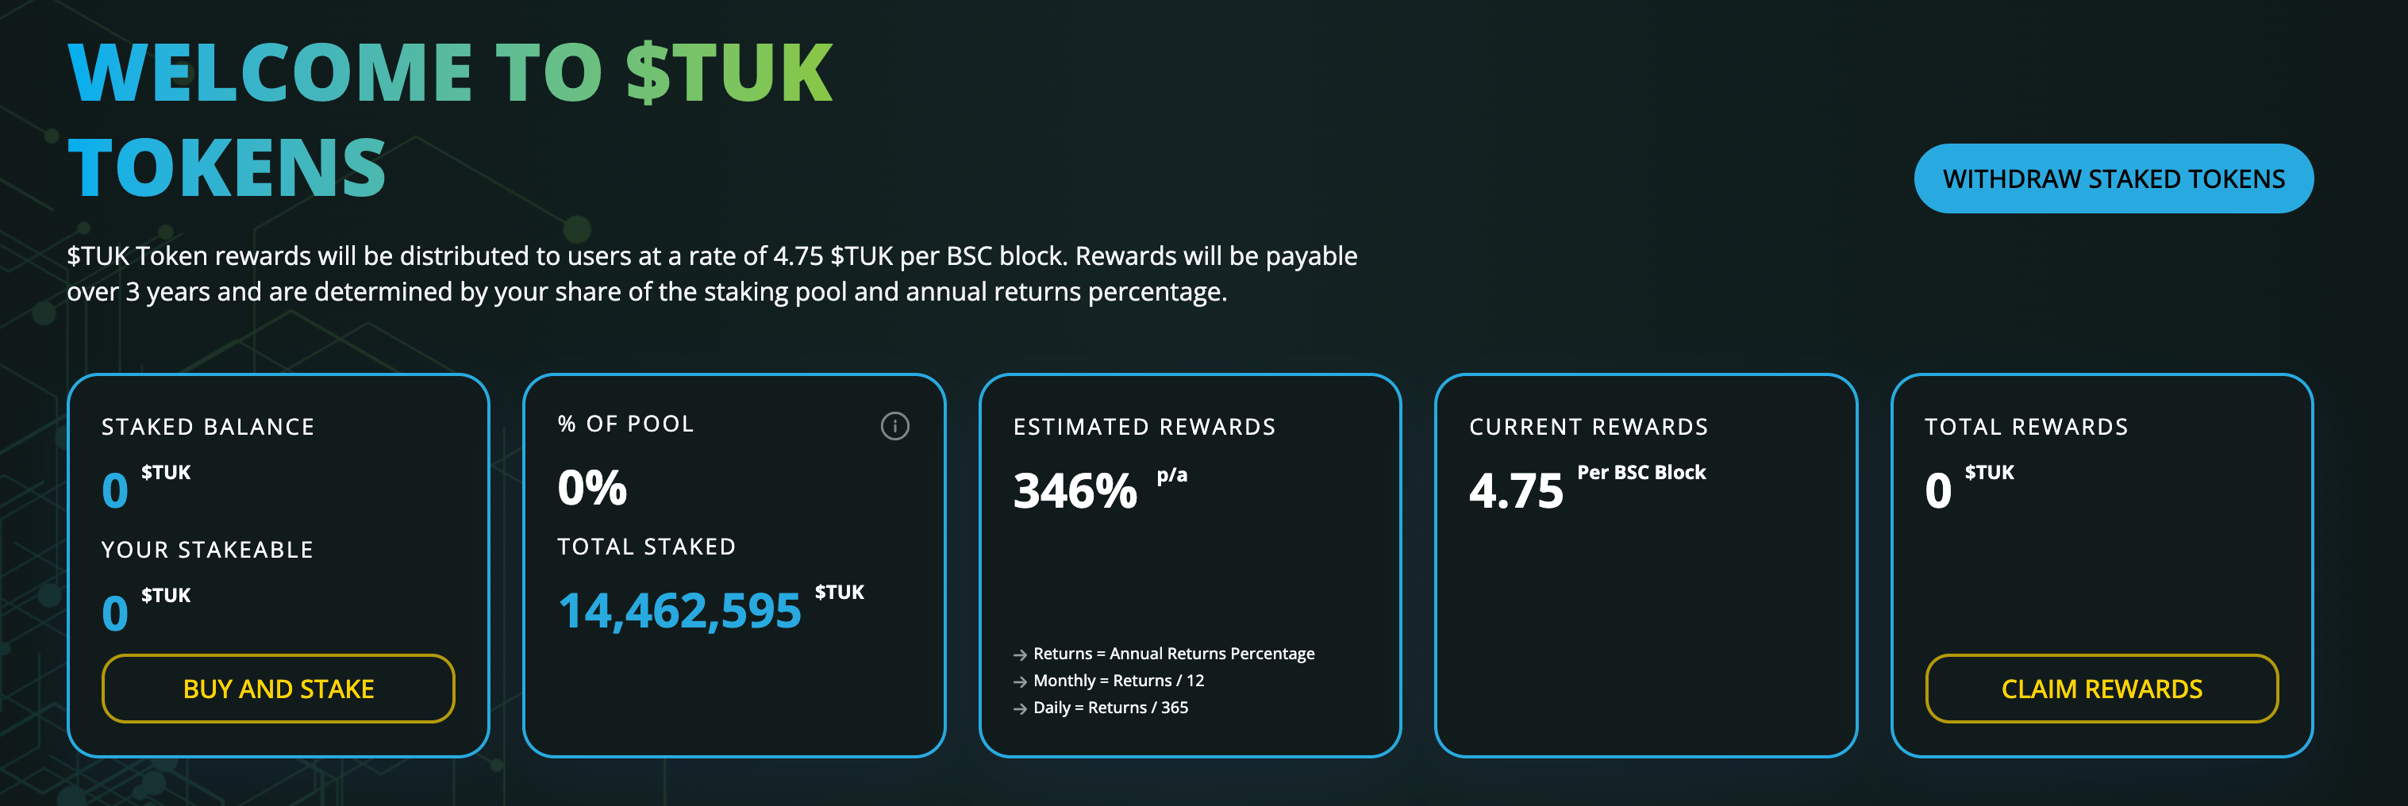
Task: Click the 346% estimated rewards value
Action: click(1075, 490)
